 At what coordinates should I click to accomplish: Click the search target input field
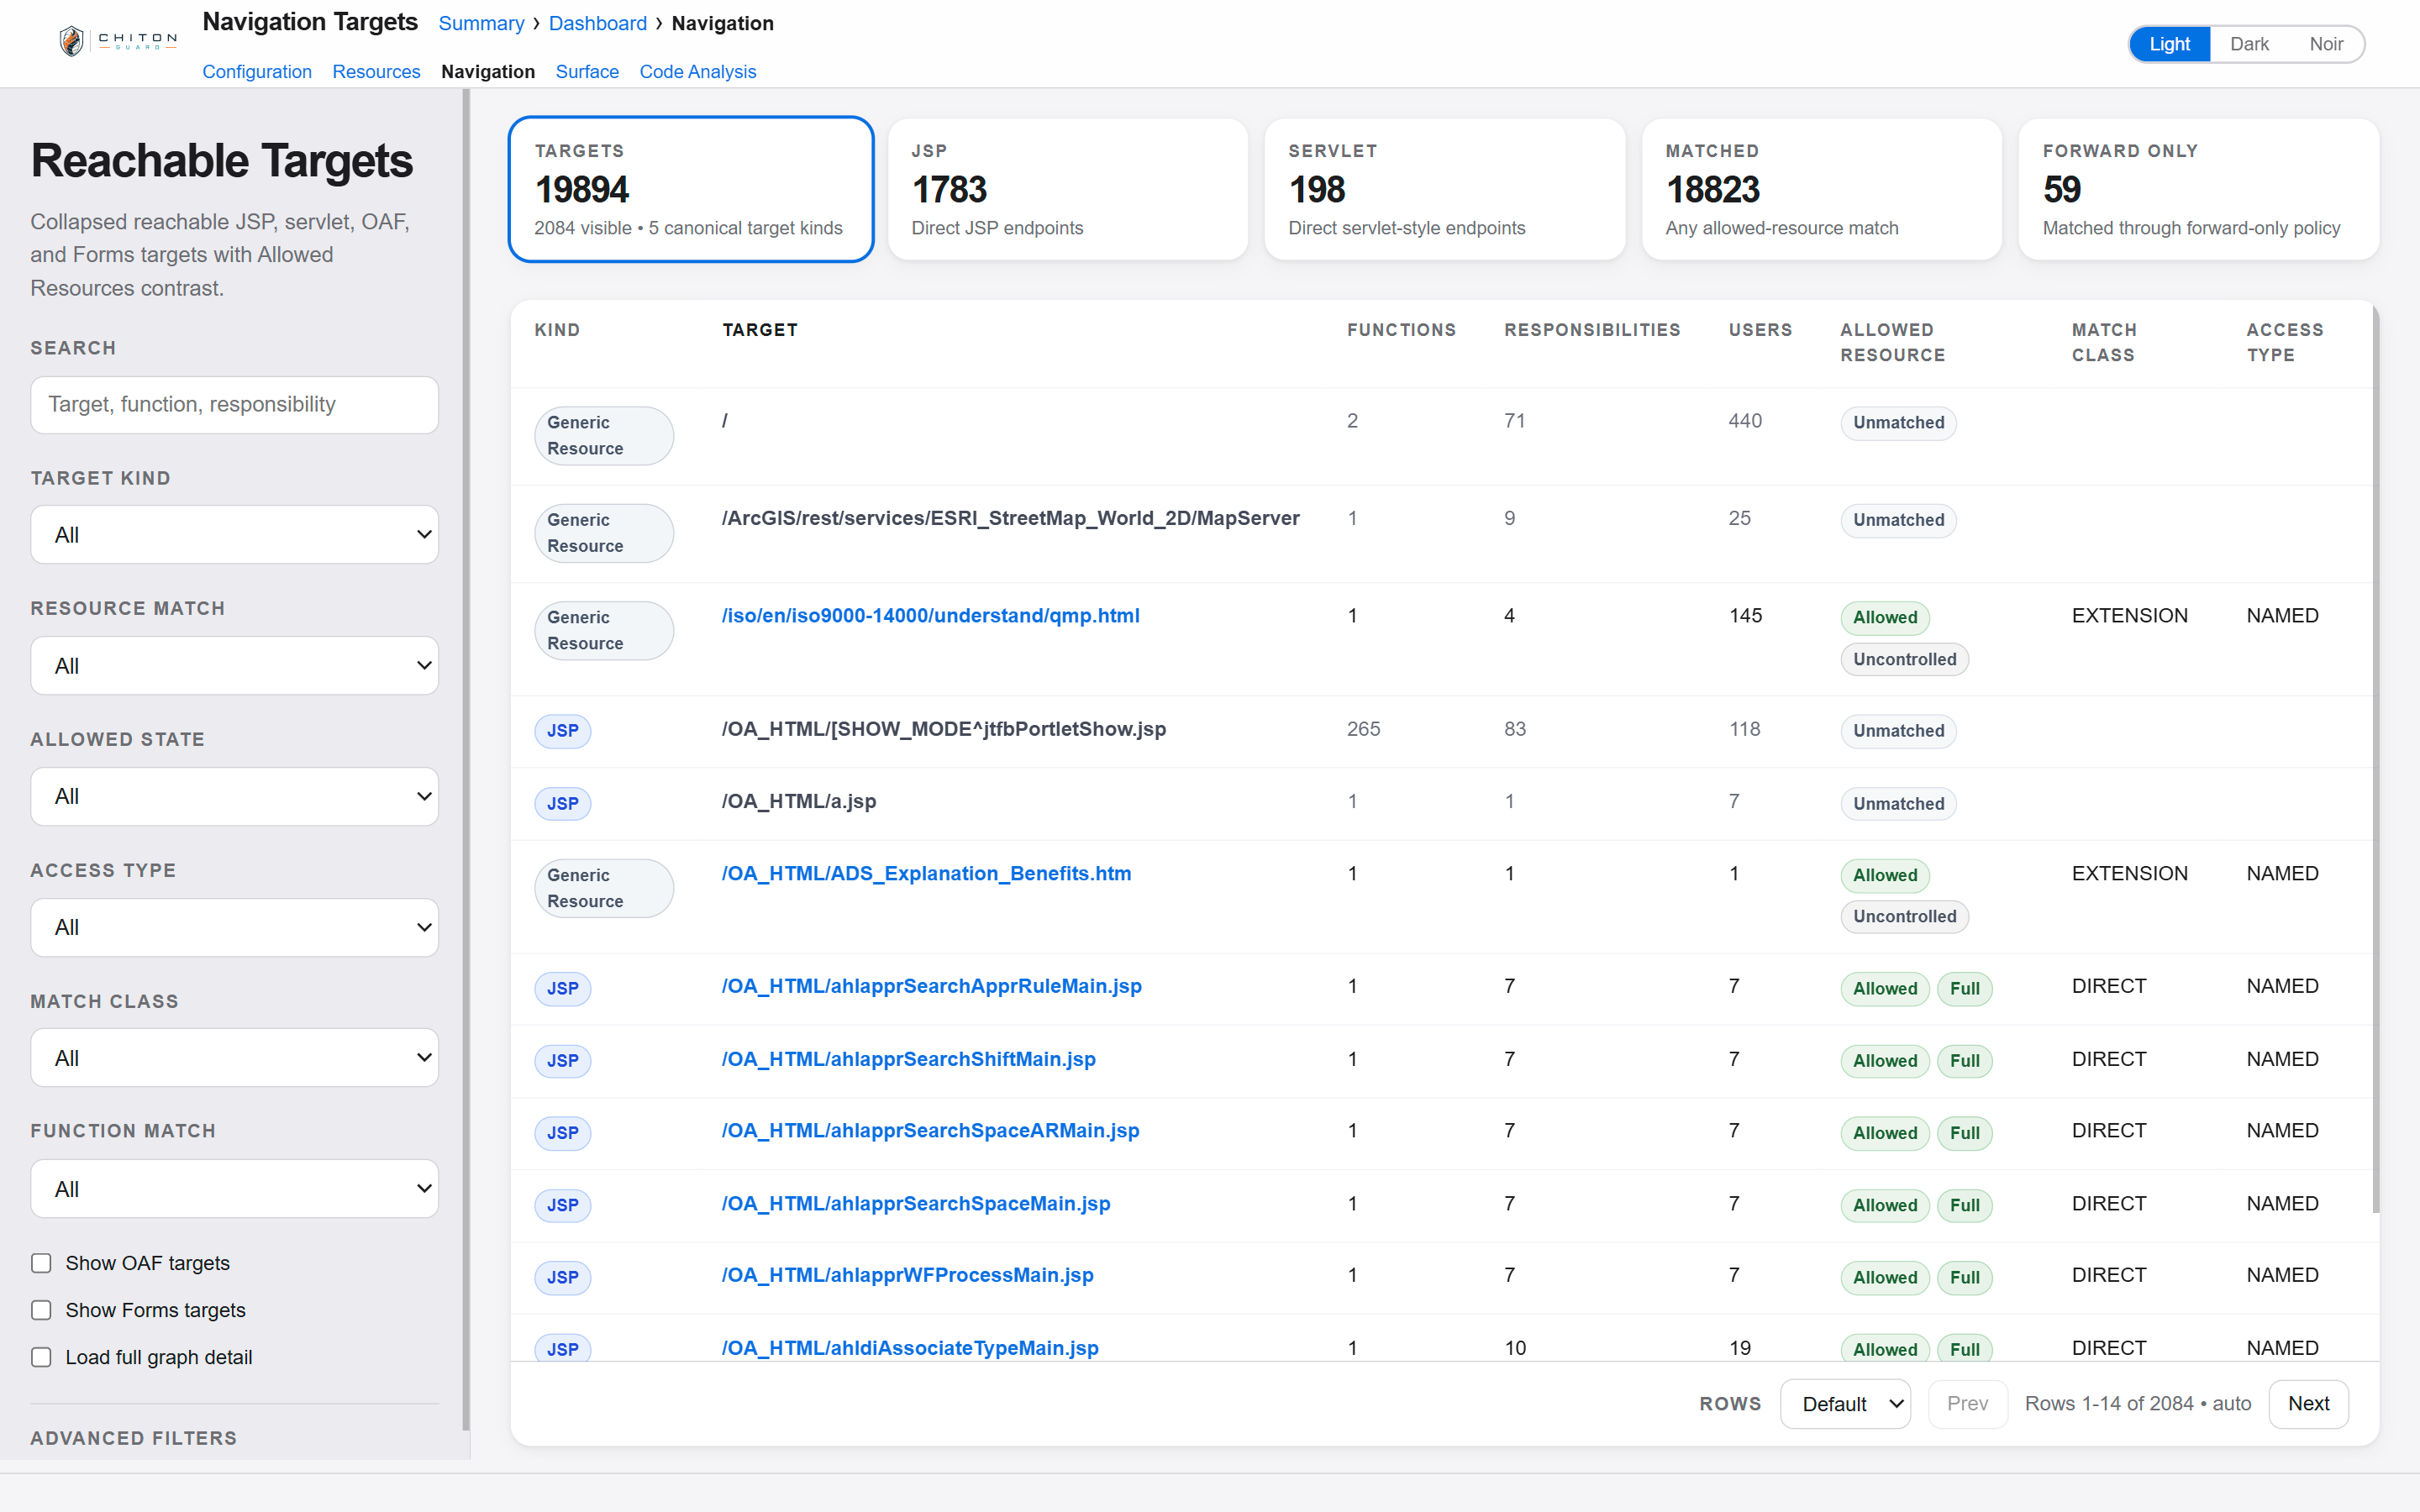point(235,405)
